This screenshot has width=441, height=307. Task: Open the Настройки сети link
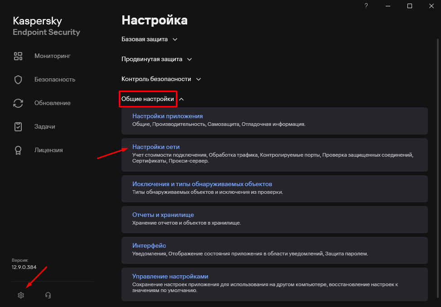pyautogui.click(x=156, y=147)
